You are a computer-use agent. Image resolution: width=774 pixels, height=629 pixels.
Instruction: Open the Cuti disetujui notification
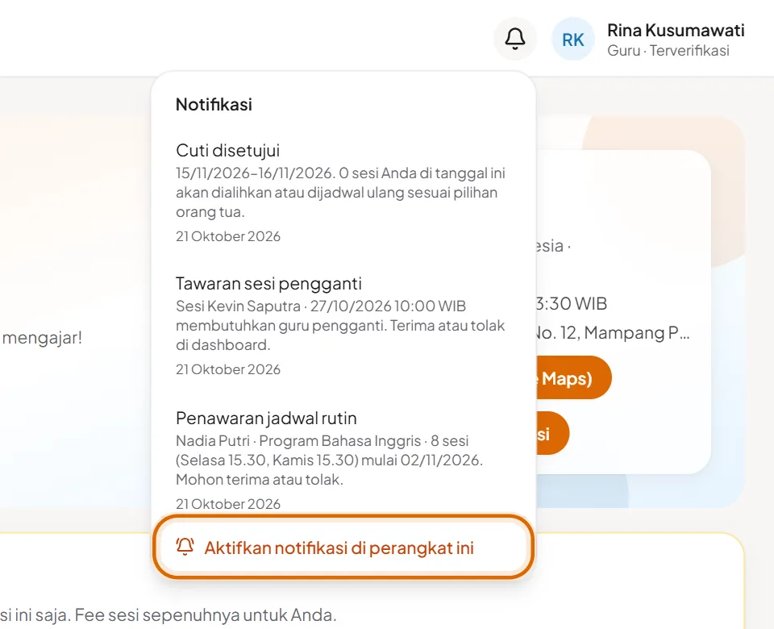(x=343, y=193)
